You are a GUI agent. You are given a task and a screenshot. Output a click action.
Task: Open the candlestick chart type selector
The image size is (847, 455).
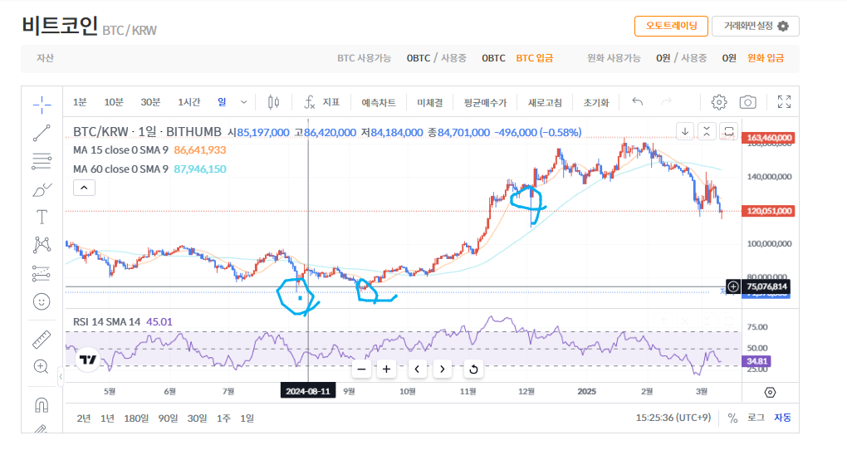[x=274, y=102]
